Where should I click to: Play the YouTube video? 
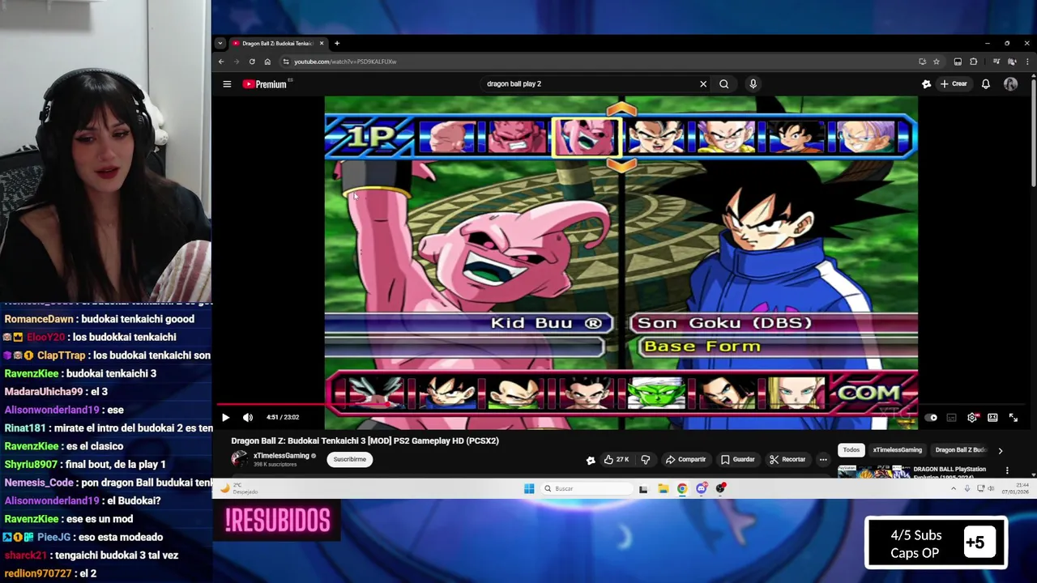pos(225,418)
